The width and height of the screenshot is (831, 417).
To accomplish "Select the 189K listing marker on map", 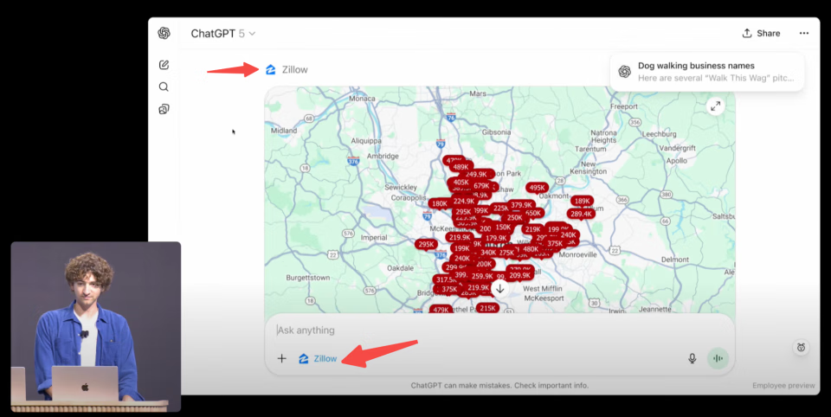I will (x=582, y=201).
